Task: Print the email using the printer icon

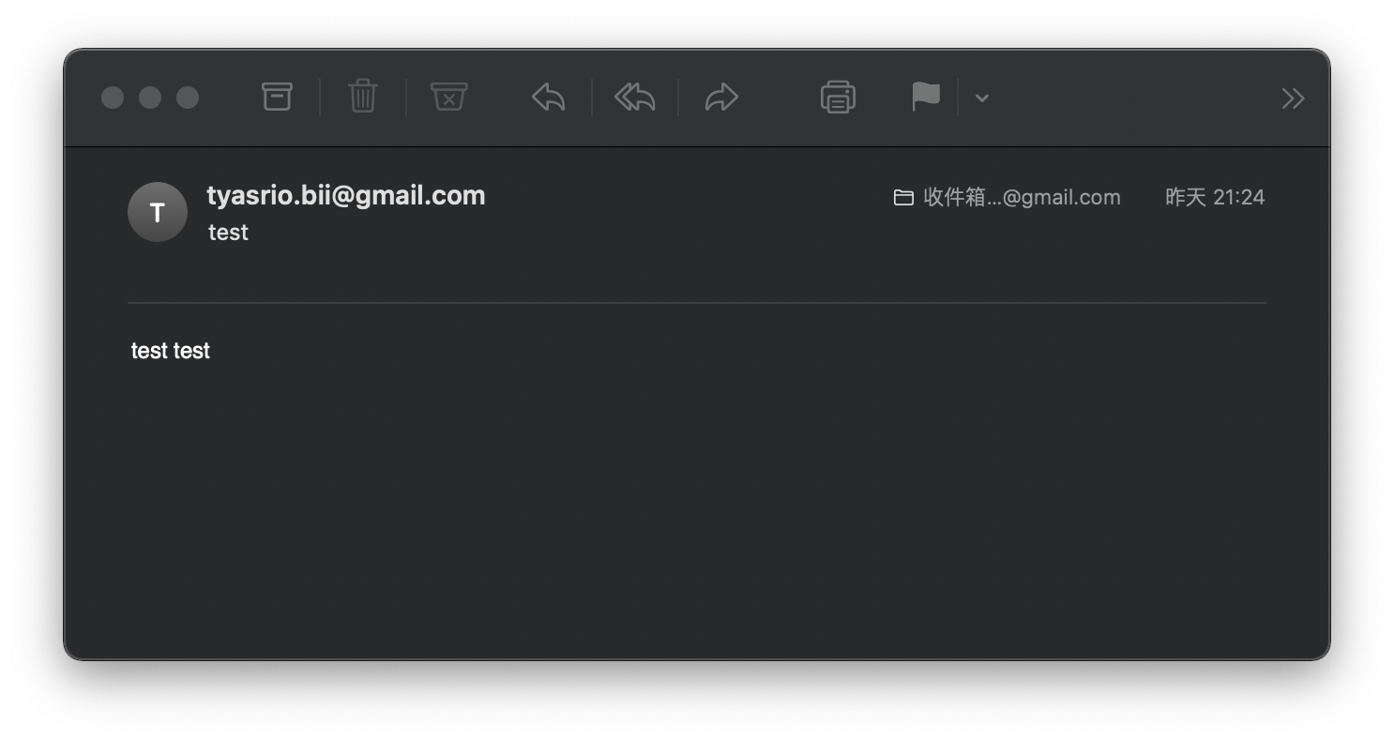Action: (838, 98)
